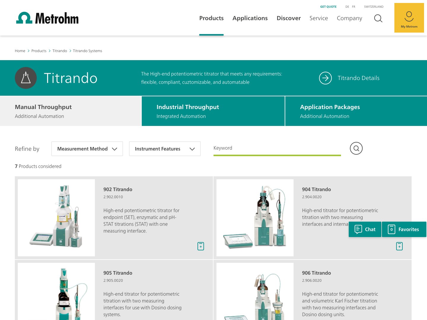The width and height of the screenshot is (427, 320).
Task: Open the Service menu
Action: [x=319, y=18]
